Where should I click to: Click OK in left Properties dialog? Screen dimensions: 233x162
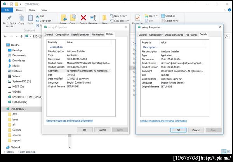click(x=85, y=130)
